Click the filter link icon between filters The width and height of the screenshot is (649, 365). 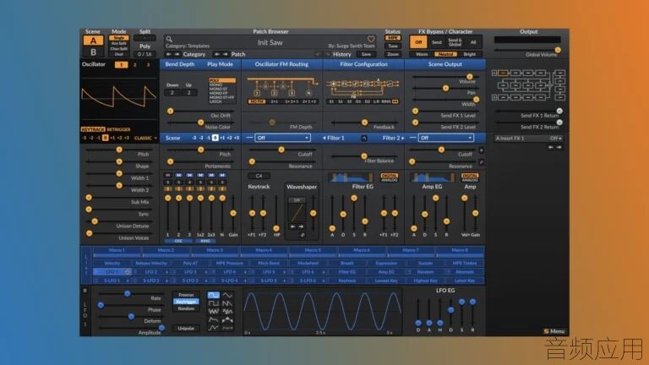(x=364, y=139)
